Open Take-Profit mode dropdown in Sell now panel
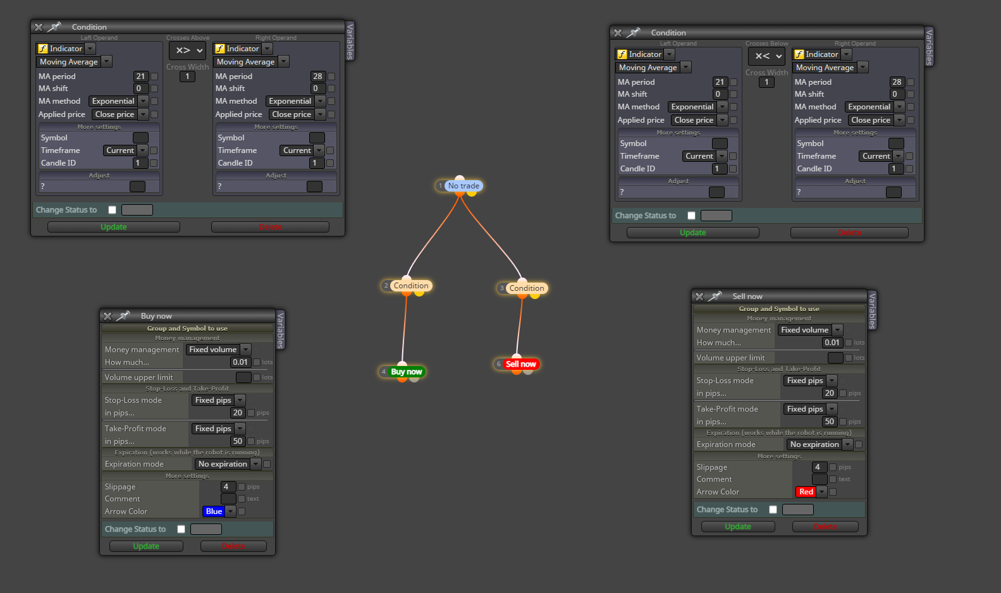 pos(811,409)
